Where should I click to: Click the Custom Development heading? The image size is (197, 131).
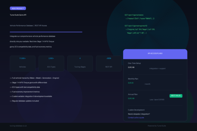(x=136, y=110)
